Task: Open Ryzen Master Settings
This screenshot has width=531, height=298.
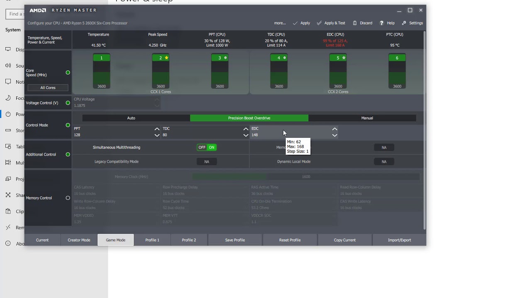Action: 412,23
